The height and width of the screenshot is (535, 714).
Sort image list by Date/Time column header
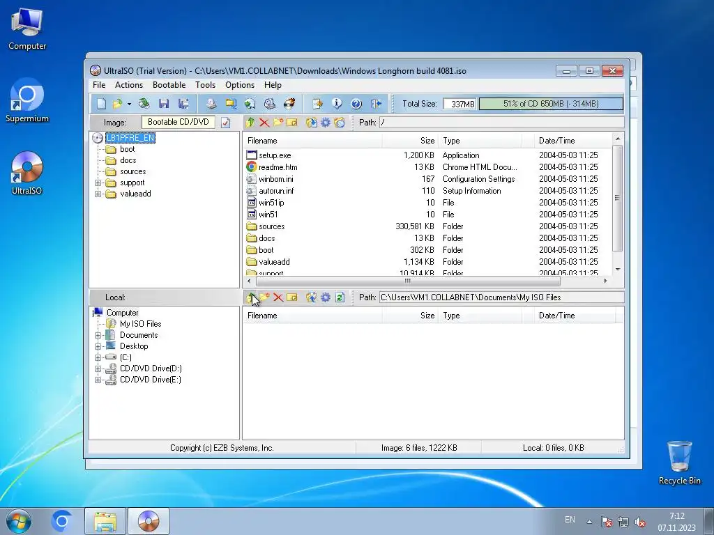pyautogui.click(x=573, y=141)
